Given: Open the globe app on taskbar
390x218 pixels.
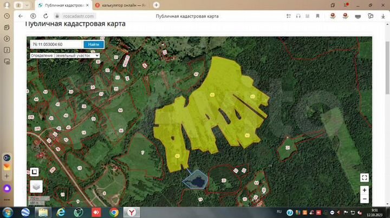Looking at the screenshot, I should tap(25, 212).
